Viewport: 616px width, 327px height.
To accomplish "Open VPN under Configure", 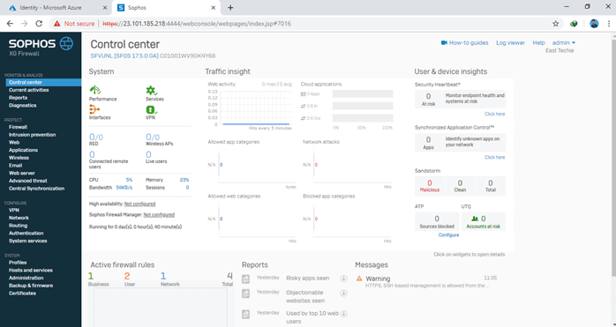I will pyautogui.click(x=14, y=210).
